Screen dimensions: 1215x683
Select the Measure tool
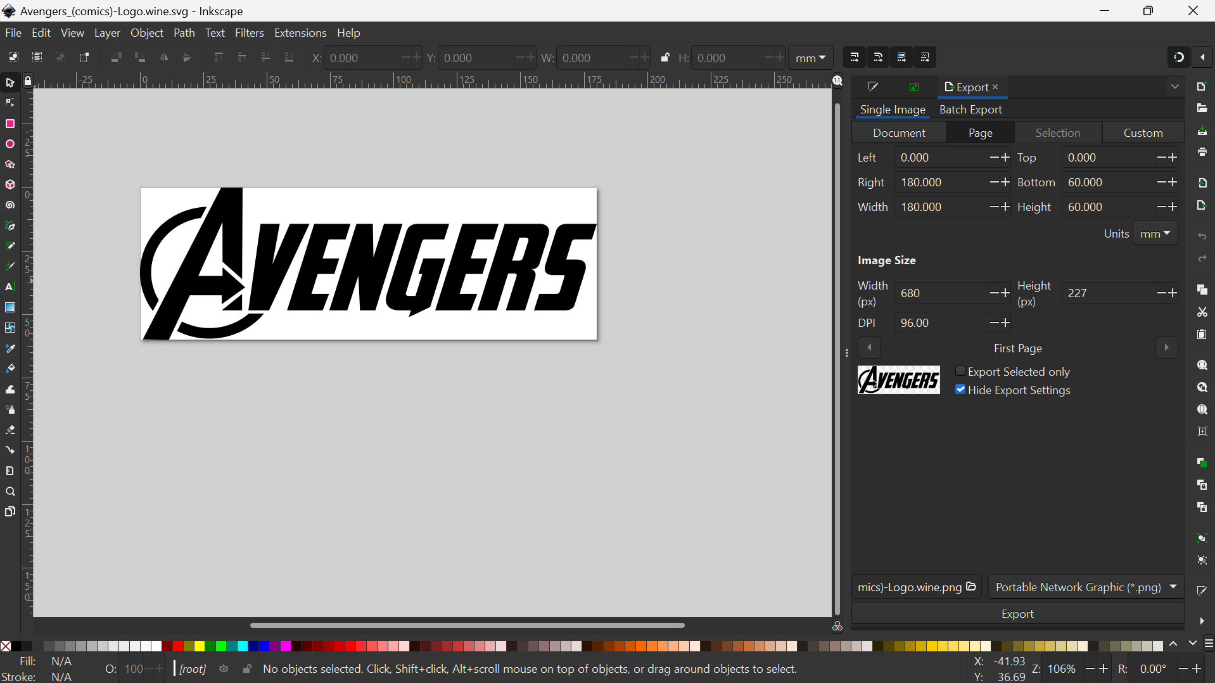pyautogui.click(x=10, y=471)
